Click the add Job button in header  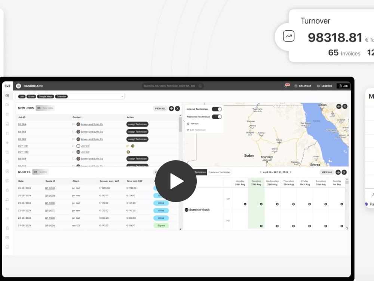[x=343, y=86]
